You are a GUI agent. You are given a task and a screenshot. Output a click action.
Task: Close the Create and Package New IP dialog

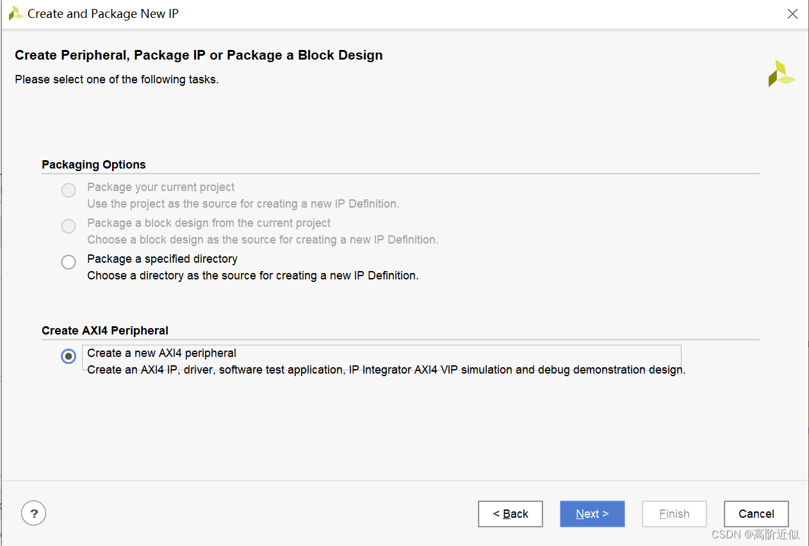point(792,13)
